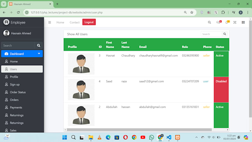The width and height of the screenshot is (252, 142).
Task: Click the site info icon in address bar
Action: pyautogui.click(x=27, y=12)
